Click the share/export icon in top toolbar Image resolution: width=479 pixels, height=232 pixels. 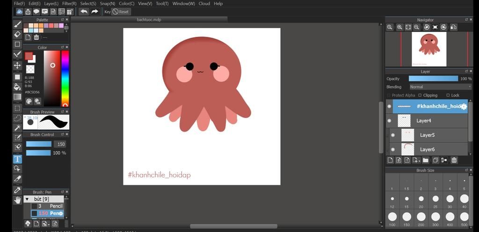click(28, 12)
